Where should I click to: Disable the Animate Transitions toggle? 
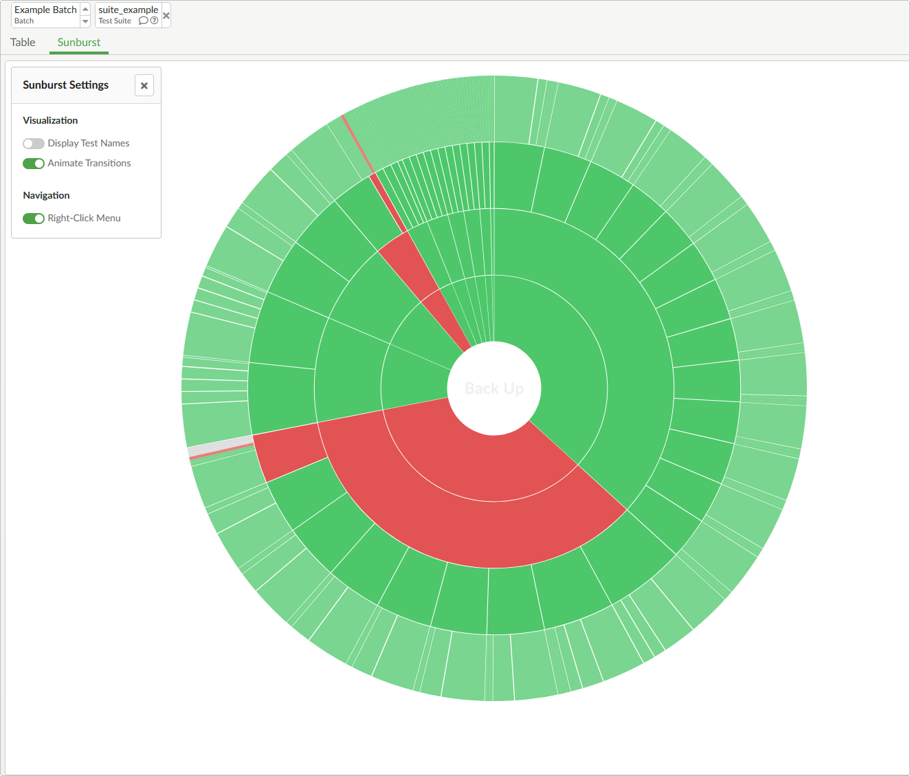pos(33,164)
